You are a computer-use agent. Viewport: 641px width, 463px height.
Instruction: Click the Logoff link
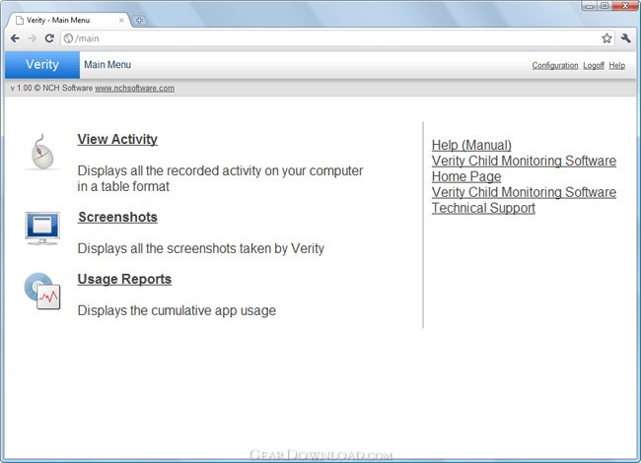(594, 65)
